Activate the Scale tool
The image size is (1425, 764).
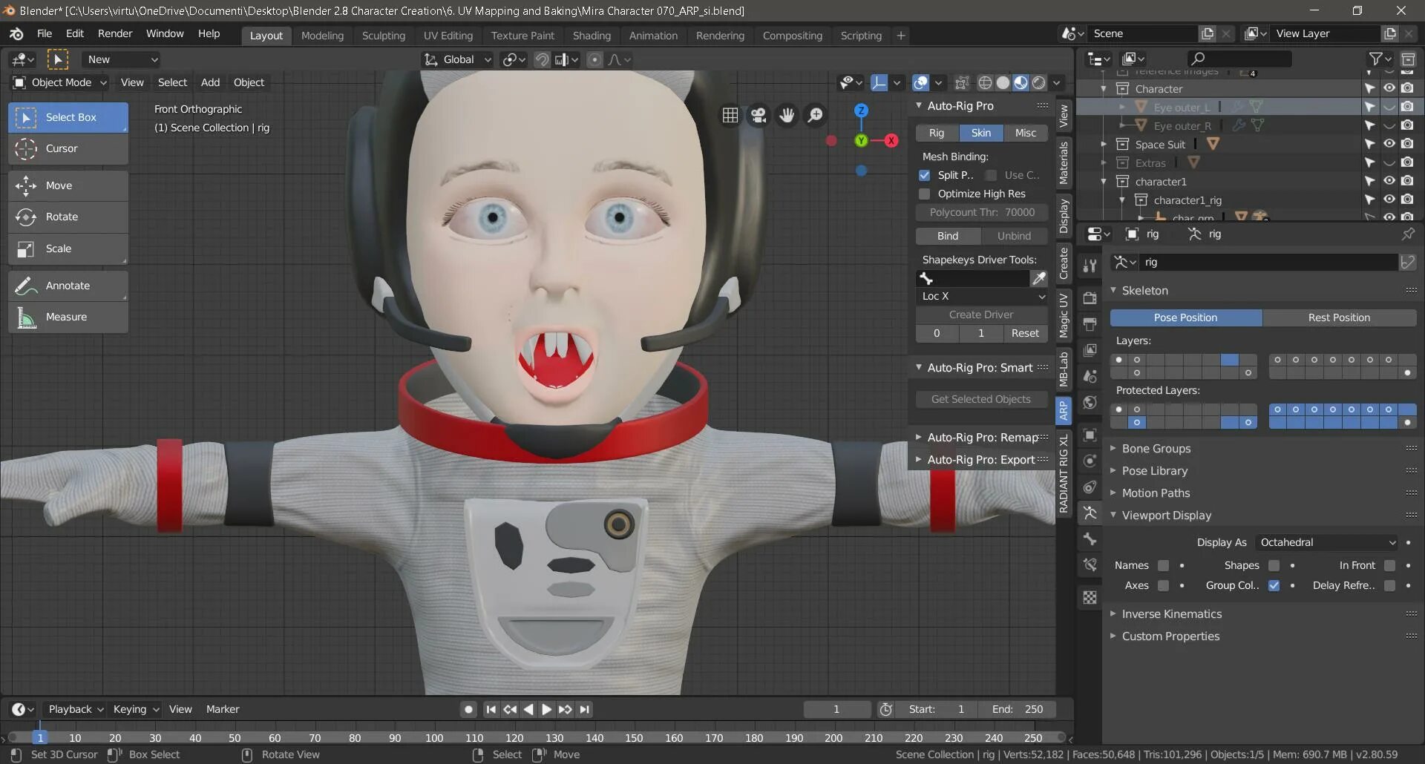pyautogui.click(x=68, y=248)
